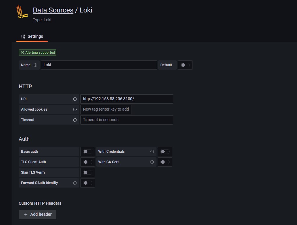This screenshot has width=297, height=225.
Task: Click the info icon next to Name
Action: point(35,65)
